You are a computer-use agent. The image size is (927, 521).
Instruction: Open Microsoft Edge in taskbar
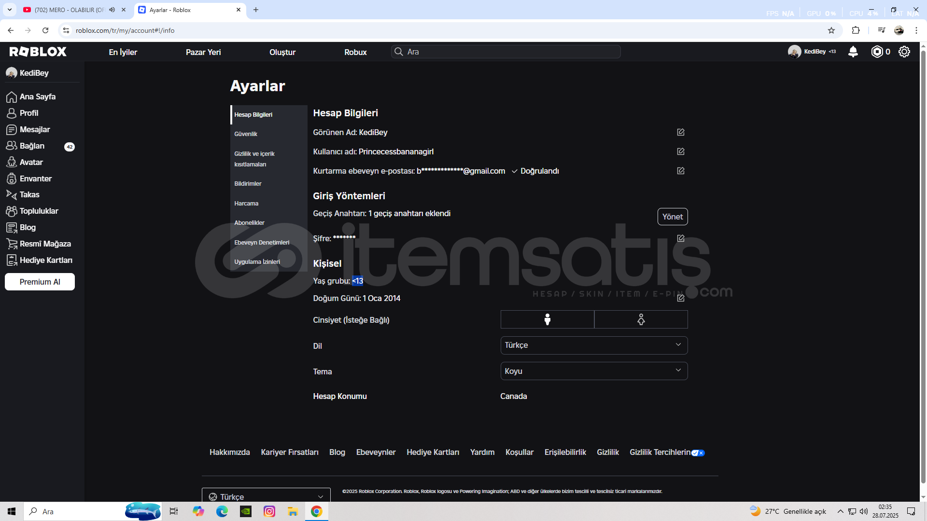coord(222,511)
